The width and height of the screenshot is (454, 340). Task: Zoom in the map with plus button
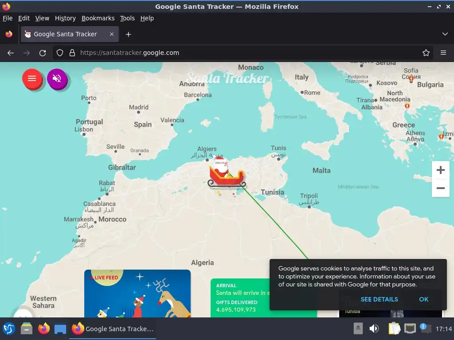click(x=440, y=170)
